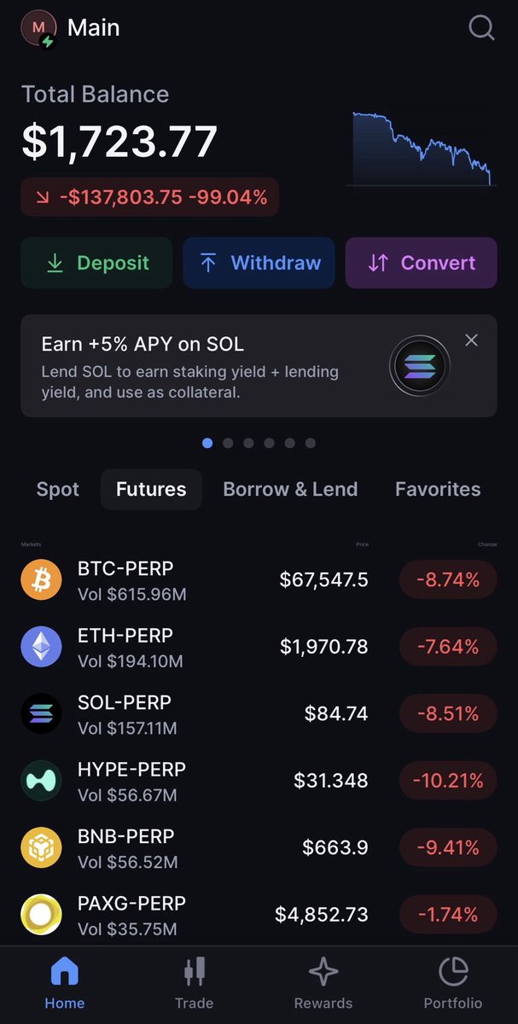Tap the Bitcoin coin icon
The image size is (518, 1024).
[x=41, y=580]
